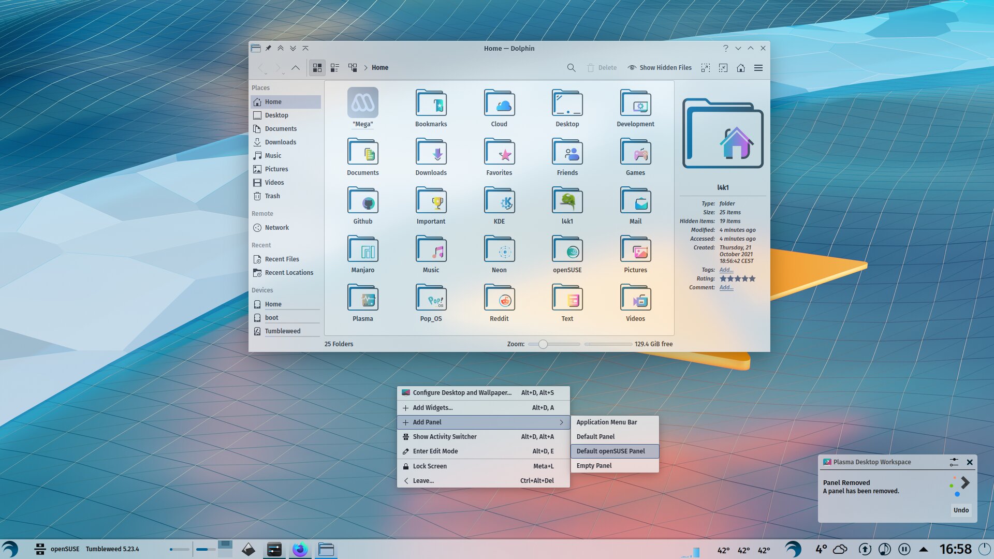The width and height of the screenshot is (994, 559).
Task: Toggle Keep Above for the Dolphin window
Action: pos(280,48)
